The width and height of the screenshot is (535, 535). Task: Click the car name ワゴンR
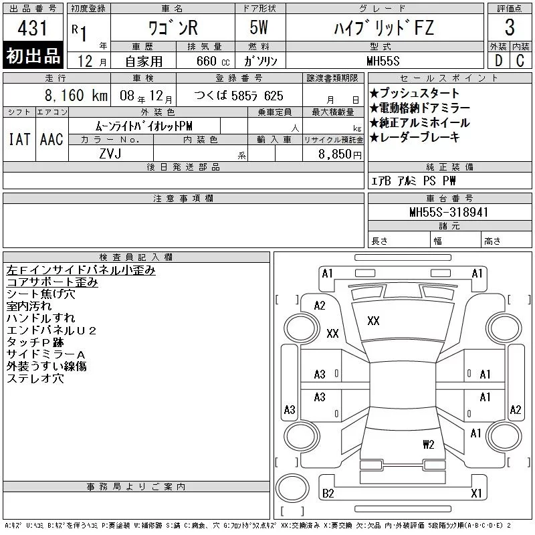coord(173,27)
